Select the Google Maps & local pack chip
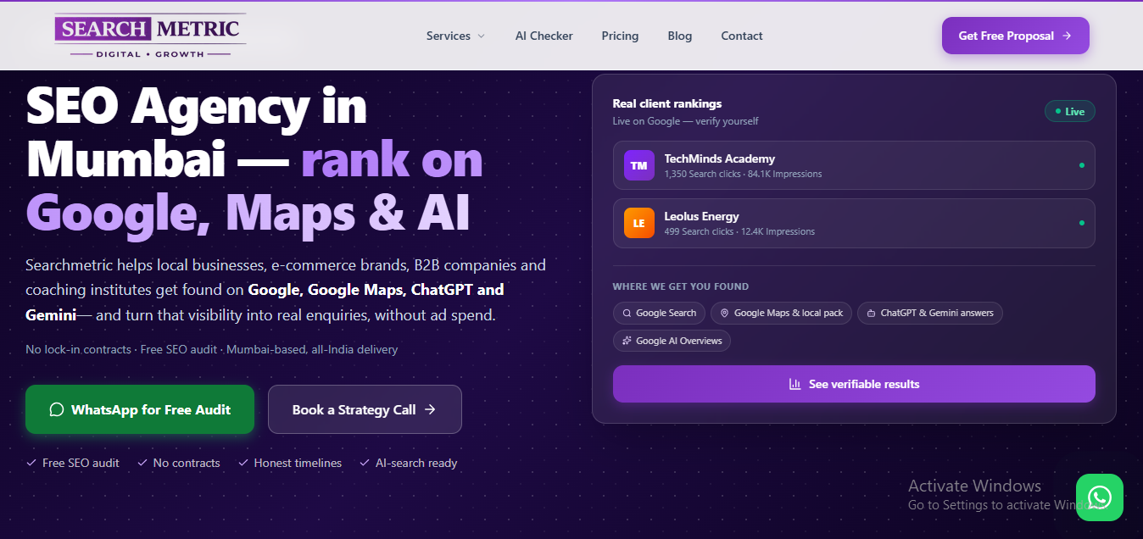The height and width of the screenshot is (539, 1143). [781, 313]
